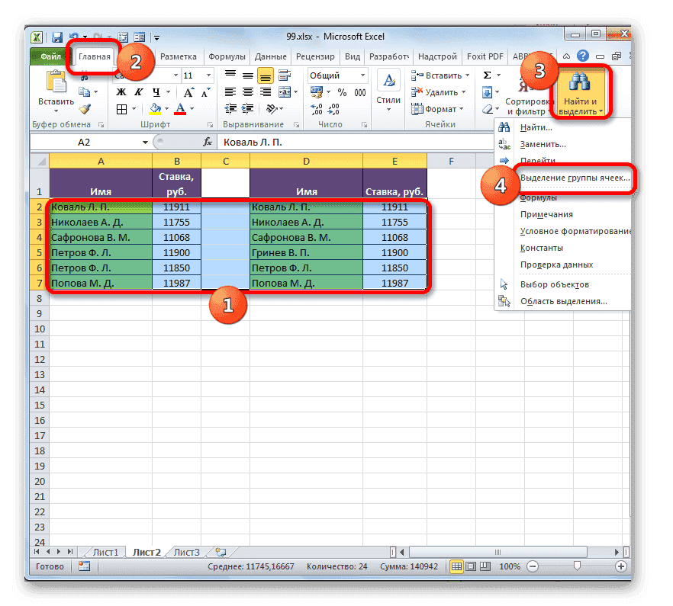
Task: Switch to the Формулы ribbon tab
Action: [x=227, y=56]
